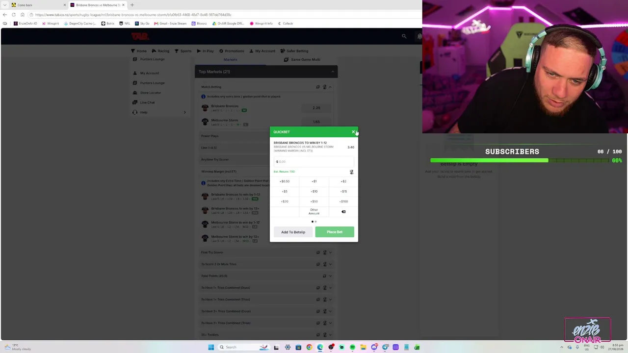Open the Safer Betting menu item
The image size is (628, 353).
tap(294, 51)
